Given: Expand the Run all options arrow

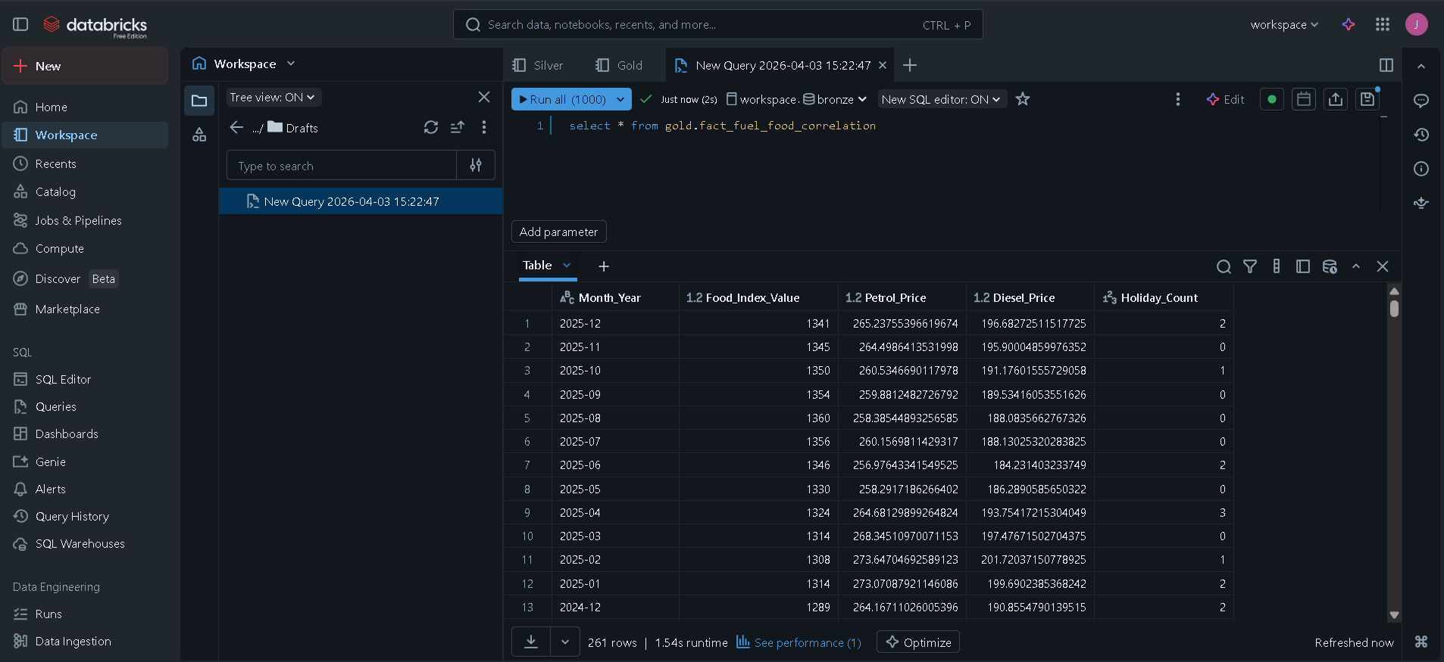Looking at the screenshot, I should [620, 99].
